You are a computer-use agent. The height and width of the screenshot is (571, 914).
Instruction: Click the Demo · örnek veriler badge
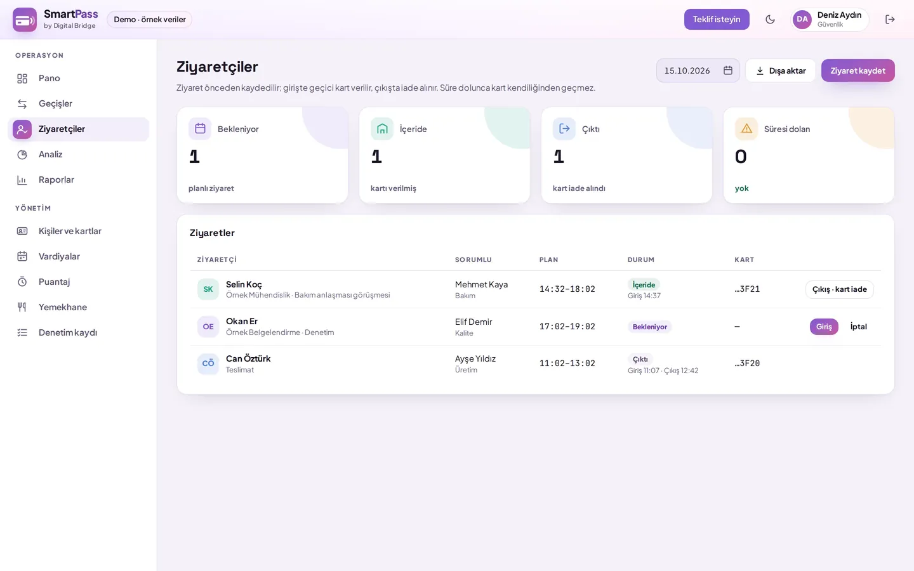click(x=150, y=20)
